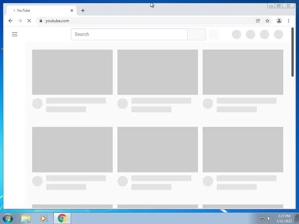The width and height of the screenshot is (299, 224).
Task: Minimize the Chrome window
Action: 271,6
